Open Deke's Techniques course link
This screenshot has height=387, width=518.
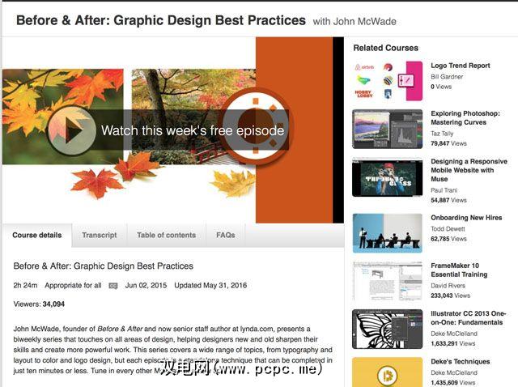[461, 362]
